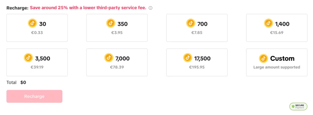The image size is (313, 115).
Task: Pick the €7.85 recharge option
Action: click(197, 28)
